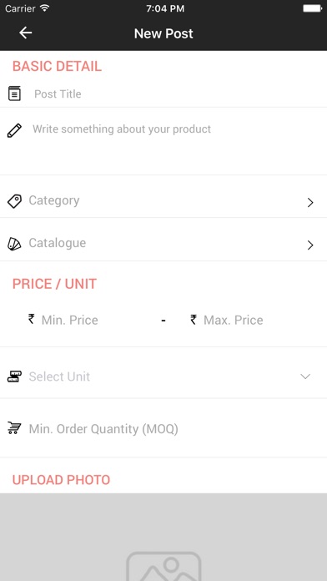
Task: Open the Select Unit picker
Action: [163, 376]
